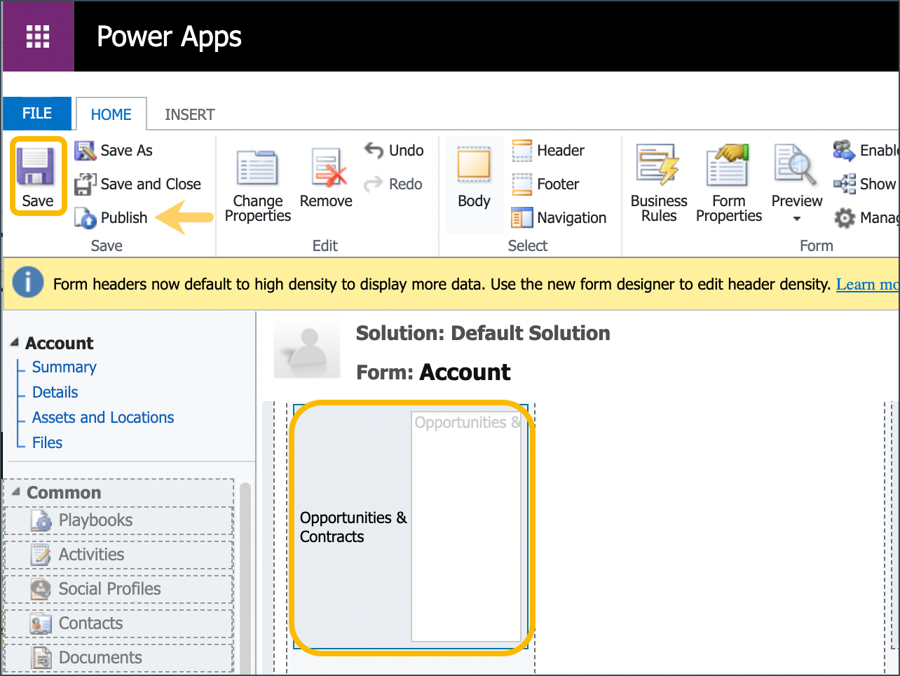Screen dimensions: 900x676
Task: Click the Preview icon
Action: (796, 166)
